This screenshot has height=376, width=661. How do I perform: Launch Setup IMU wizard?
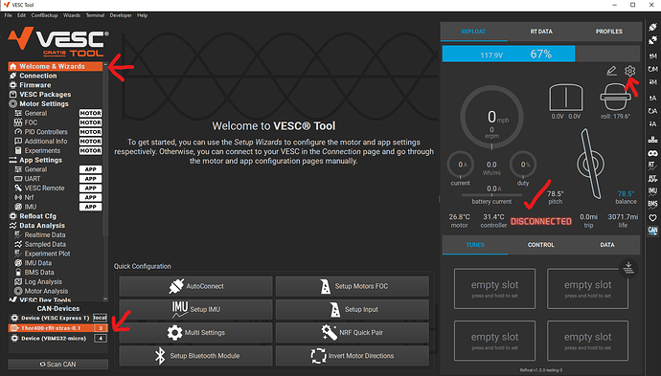(195, 309)
